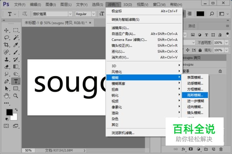Expand the 3D filter submenu
232x154 pixels.
tap(144, 66)
